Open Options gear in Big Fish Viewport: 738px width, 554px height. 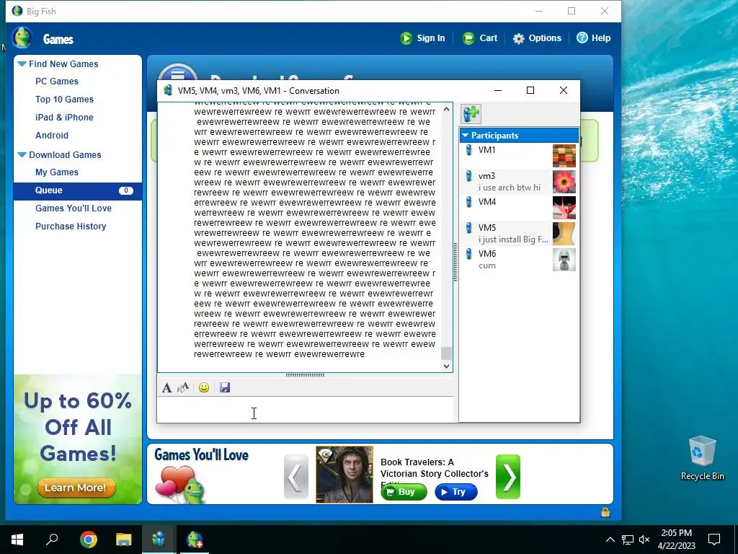(x=518, y=38)
